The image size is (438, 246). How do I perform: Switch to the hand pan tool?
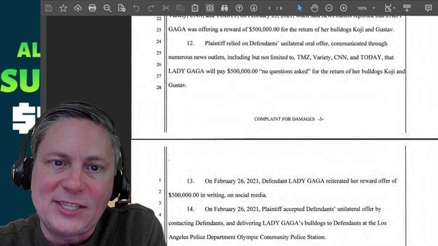coord(314,8)
